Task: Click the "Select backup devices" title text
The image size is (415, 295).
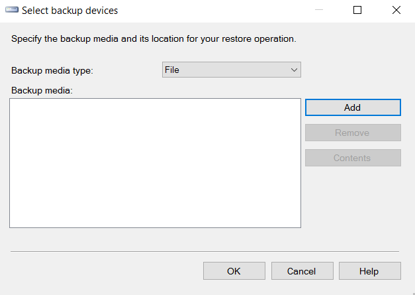Action: pos(70,11)
